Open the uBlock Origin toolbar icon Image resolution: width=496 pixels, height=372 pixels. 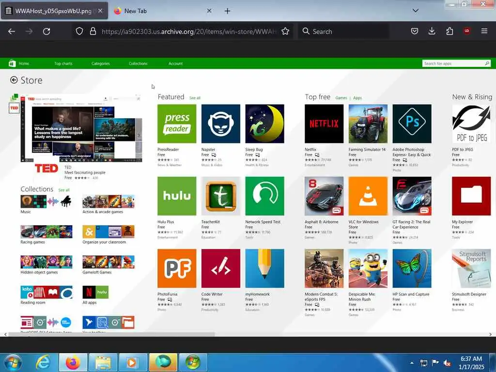point(466,31)
